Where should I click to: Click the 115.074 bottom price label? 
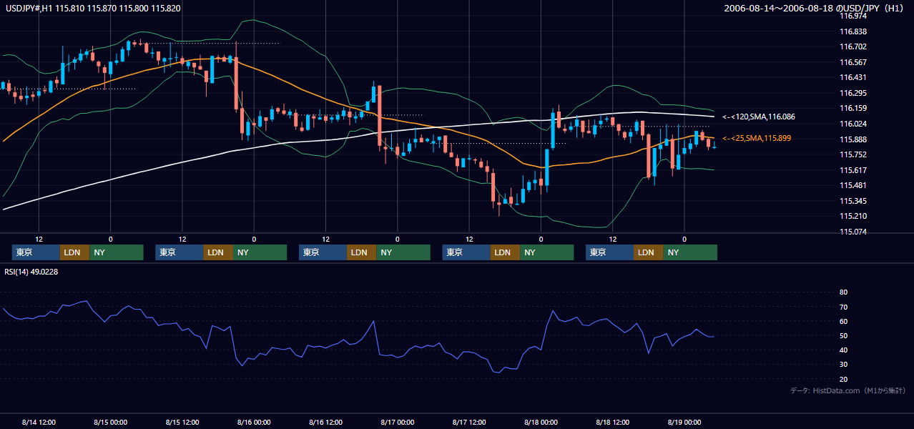[x=853, y=232]
